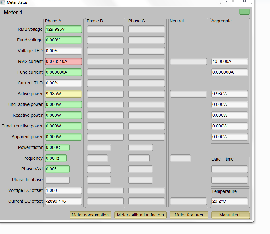Click the yellow Active power 9.985W field

point(63,94)
